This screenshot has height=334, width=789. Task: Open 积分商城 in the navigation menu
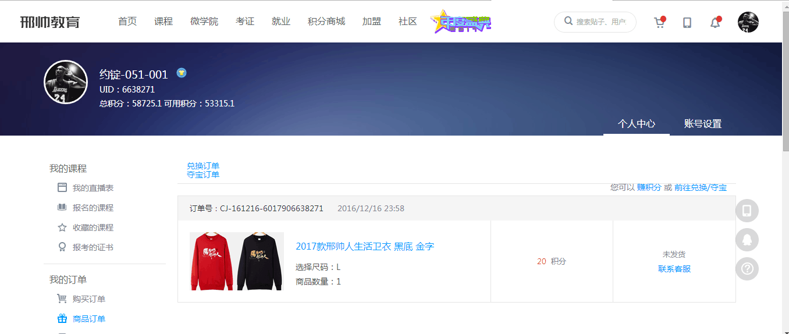tap(326, 22)
